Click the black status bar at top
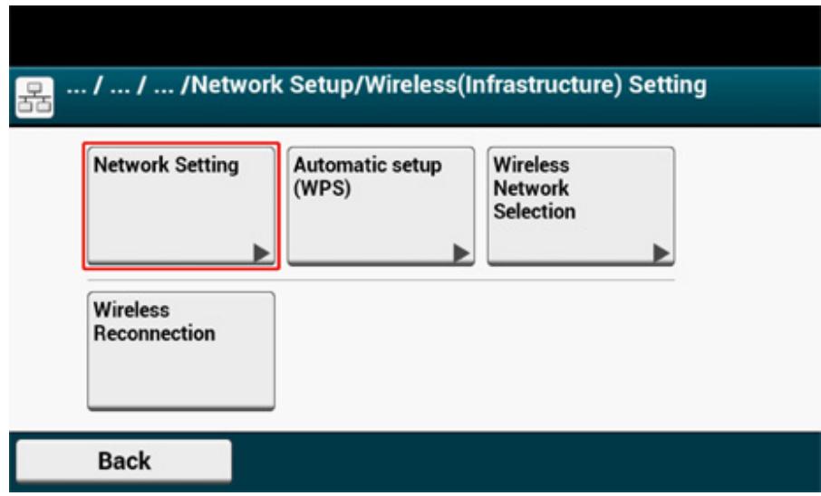The width and height of the screenshot is (821, 496). tap(410, 32)
